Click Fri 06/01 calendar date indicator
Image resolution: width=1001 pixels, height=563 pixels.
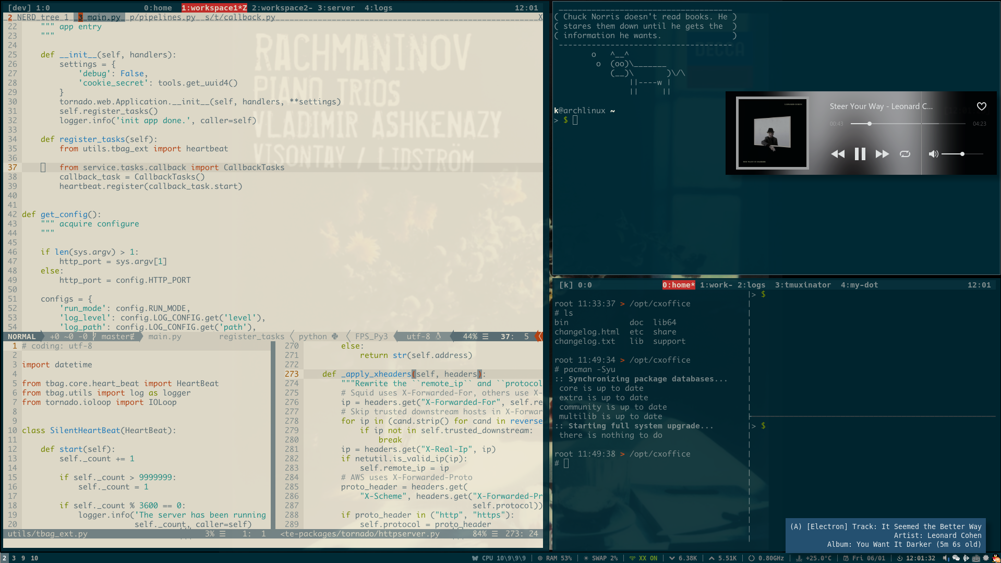pos(864,558)
